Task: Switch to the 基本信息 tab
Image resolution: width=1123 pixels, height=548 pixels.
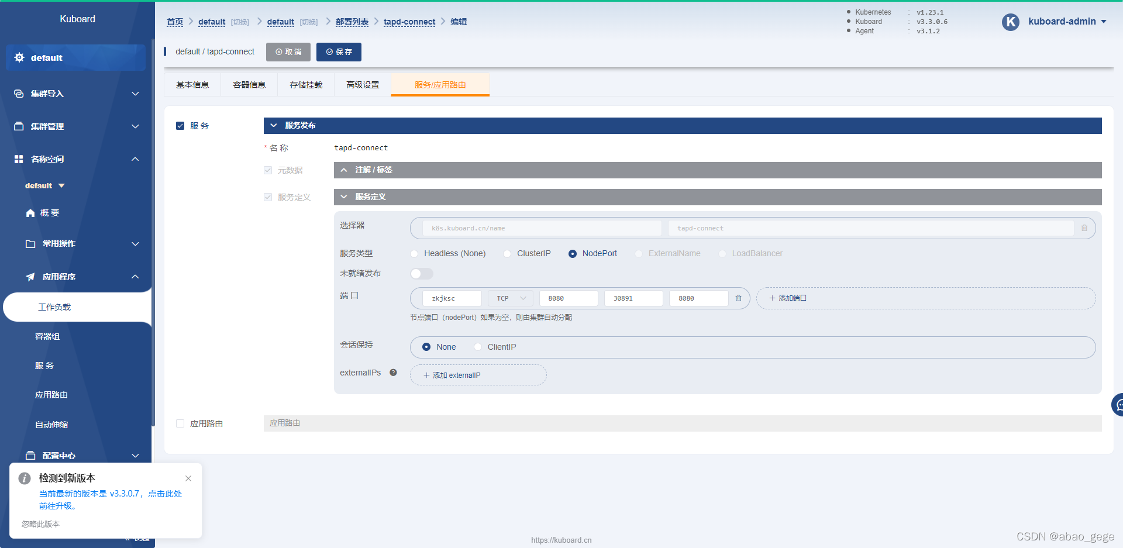Action: point(192,85)
